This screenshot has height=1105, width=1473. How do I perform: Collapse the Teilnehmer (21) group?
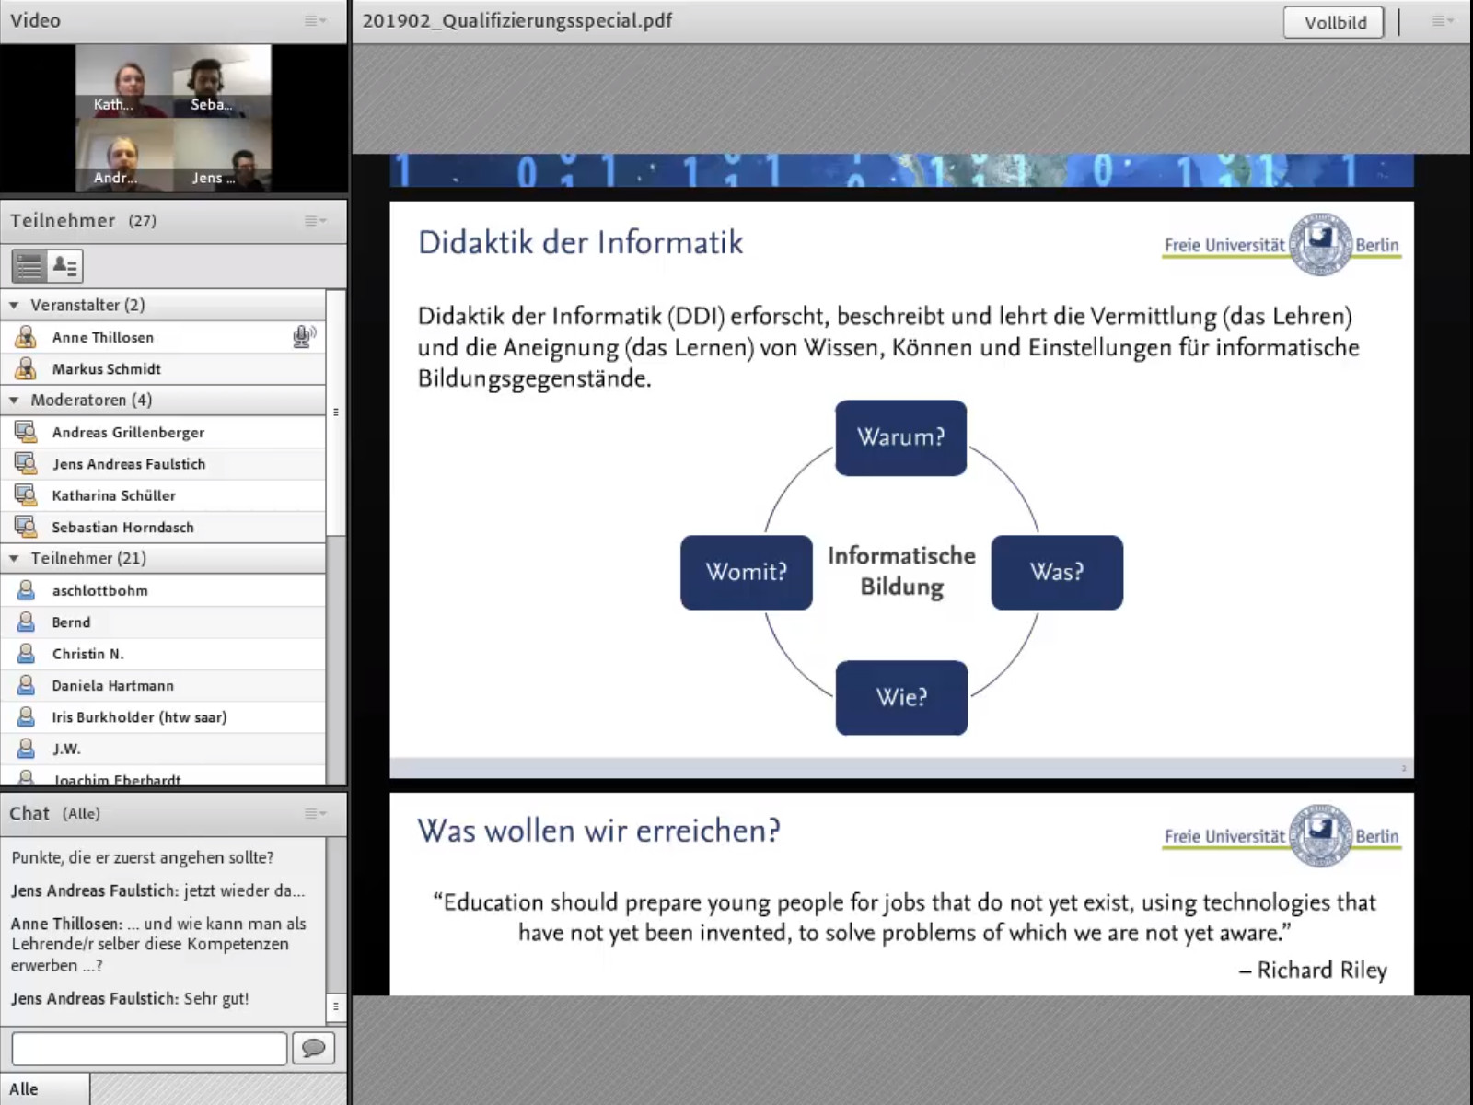(x=14, y=558)
